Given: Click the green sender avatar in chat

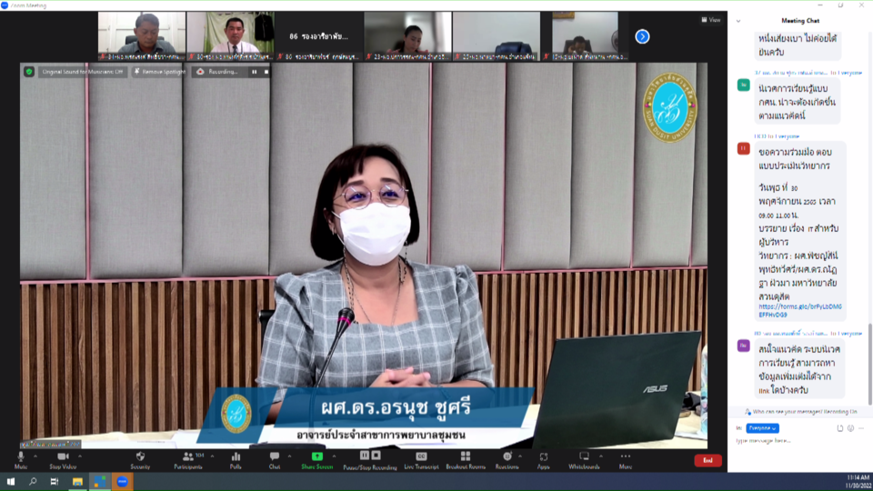Looking at the screenshot, I should click(743, 85).
